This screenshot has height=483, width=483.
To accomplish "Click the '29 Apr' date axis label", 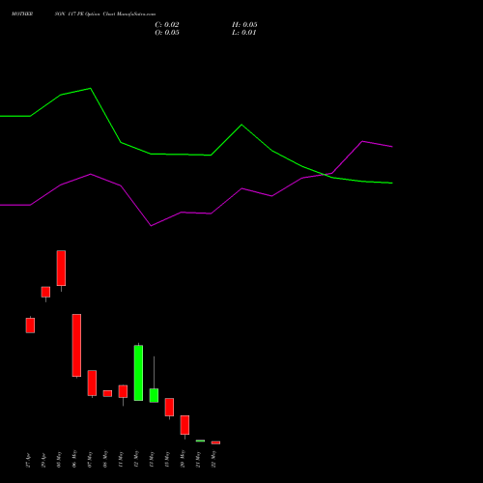I will pyautogui.click(x=43, y=460).
